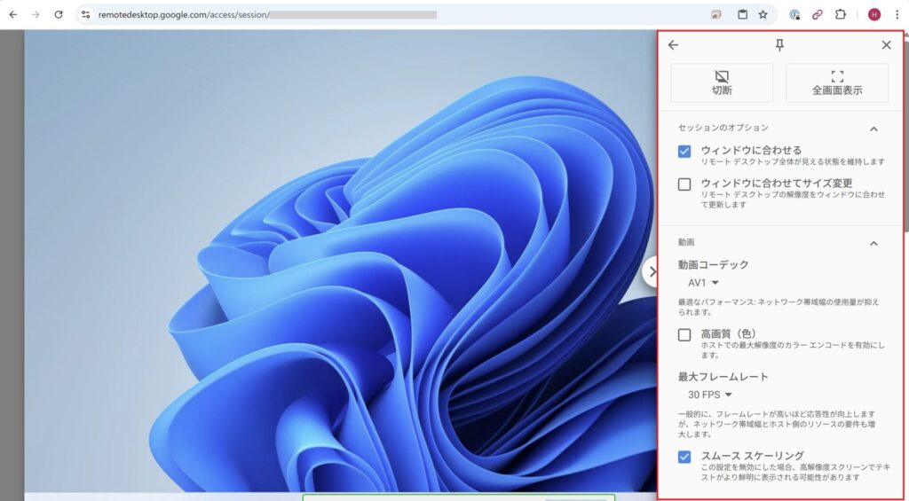Click the browser back arrow

(12, 14)
